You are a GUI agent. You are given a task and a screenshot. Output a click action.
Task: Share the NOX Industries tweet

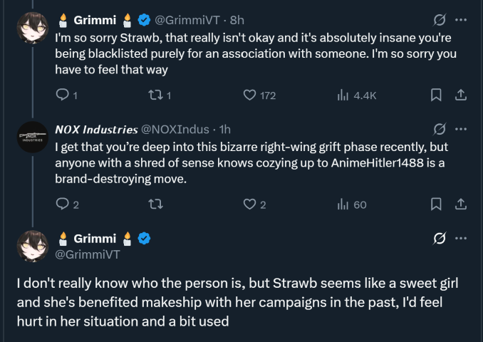pos(460,204)
